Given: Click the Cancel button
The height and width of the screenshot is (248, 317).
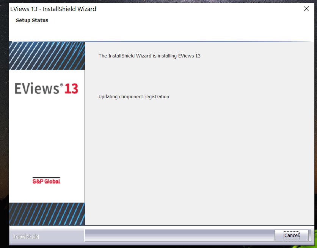Looking at the screenshot, I should pos(291,235).
